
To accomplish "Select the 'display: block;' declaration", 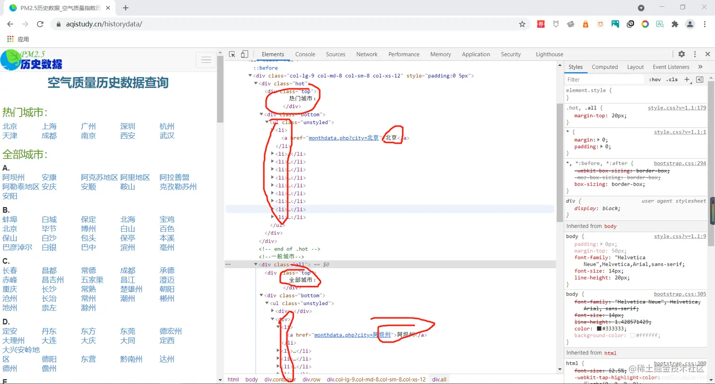I will tap(597, 208).
